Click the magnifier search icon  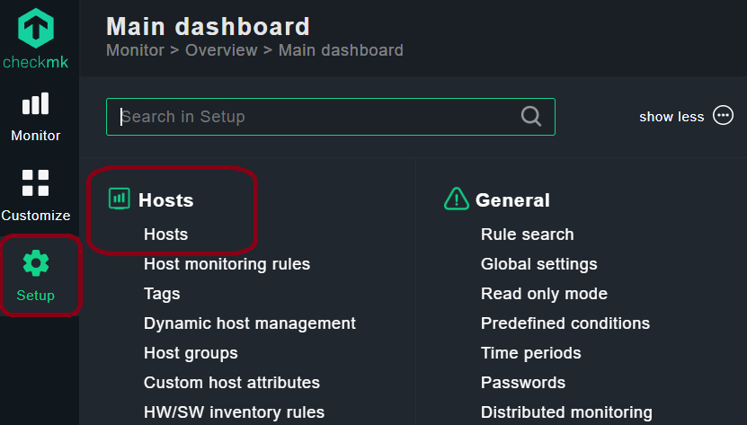530,116
